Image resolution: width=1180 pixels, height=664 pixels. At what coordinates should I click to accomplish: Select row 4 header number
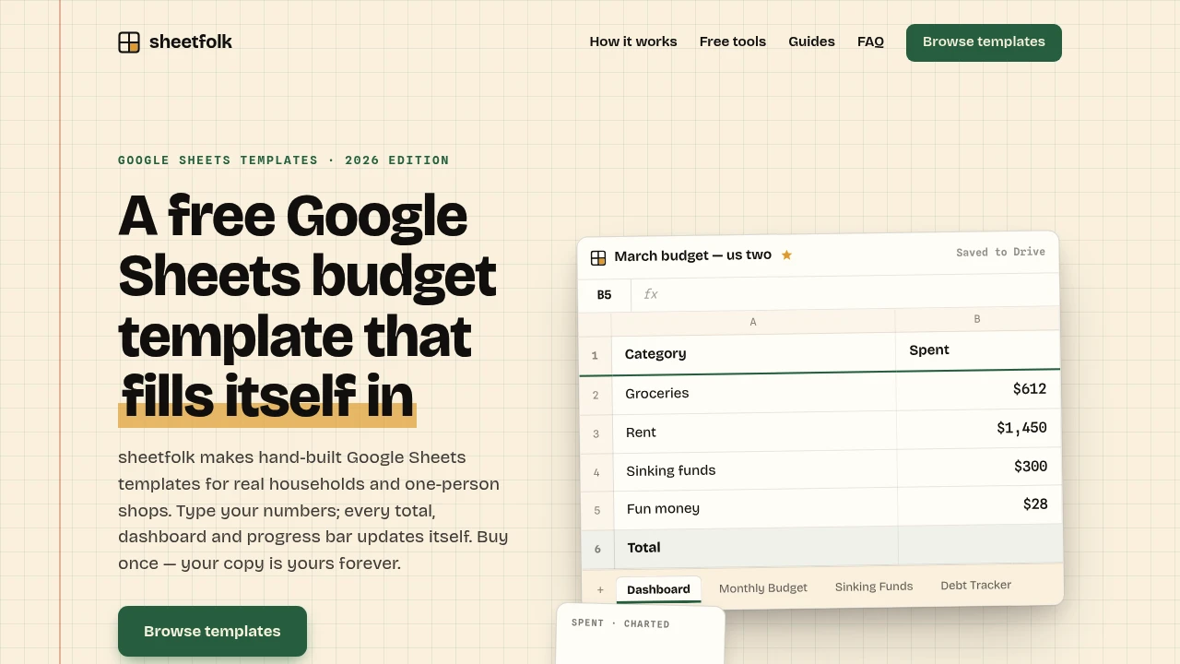[x=596, y=472]
